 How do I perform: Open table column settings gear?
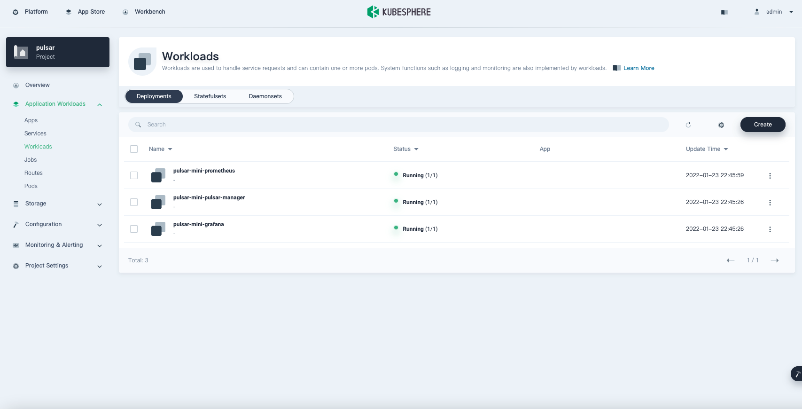pyautogui.click(x=721, y=125)
